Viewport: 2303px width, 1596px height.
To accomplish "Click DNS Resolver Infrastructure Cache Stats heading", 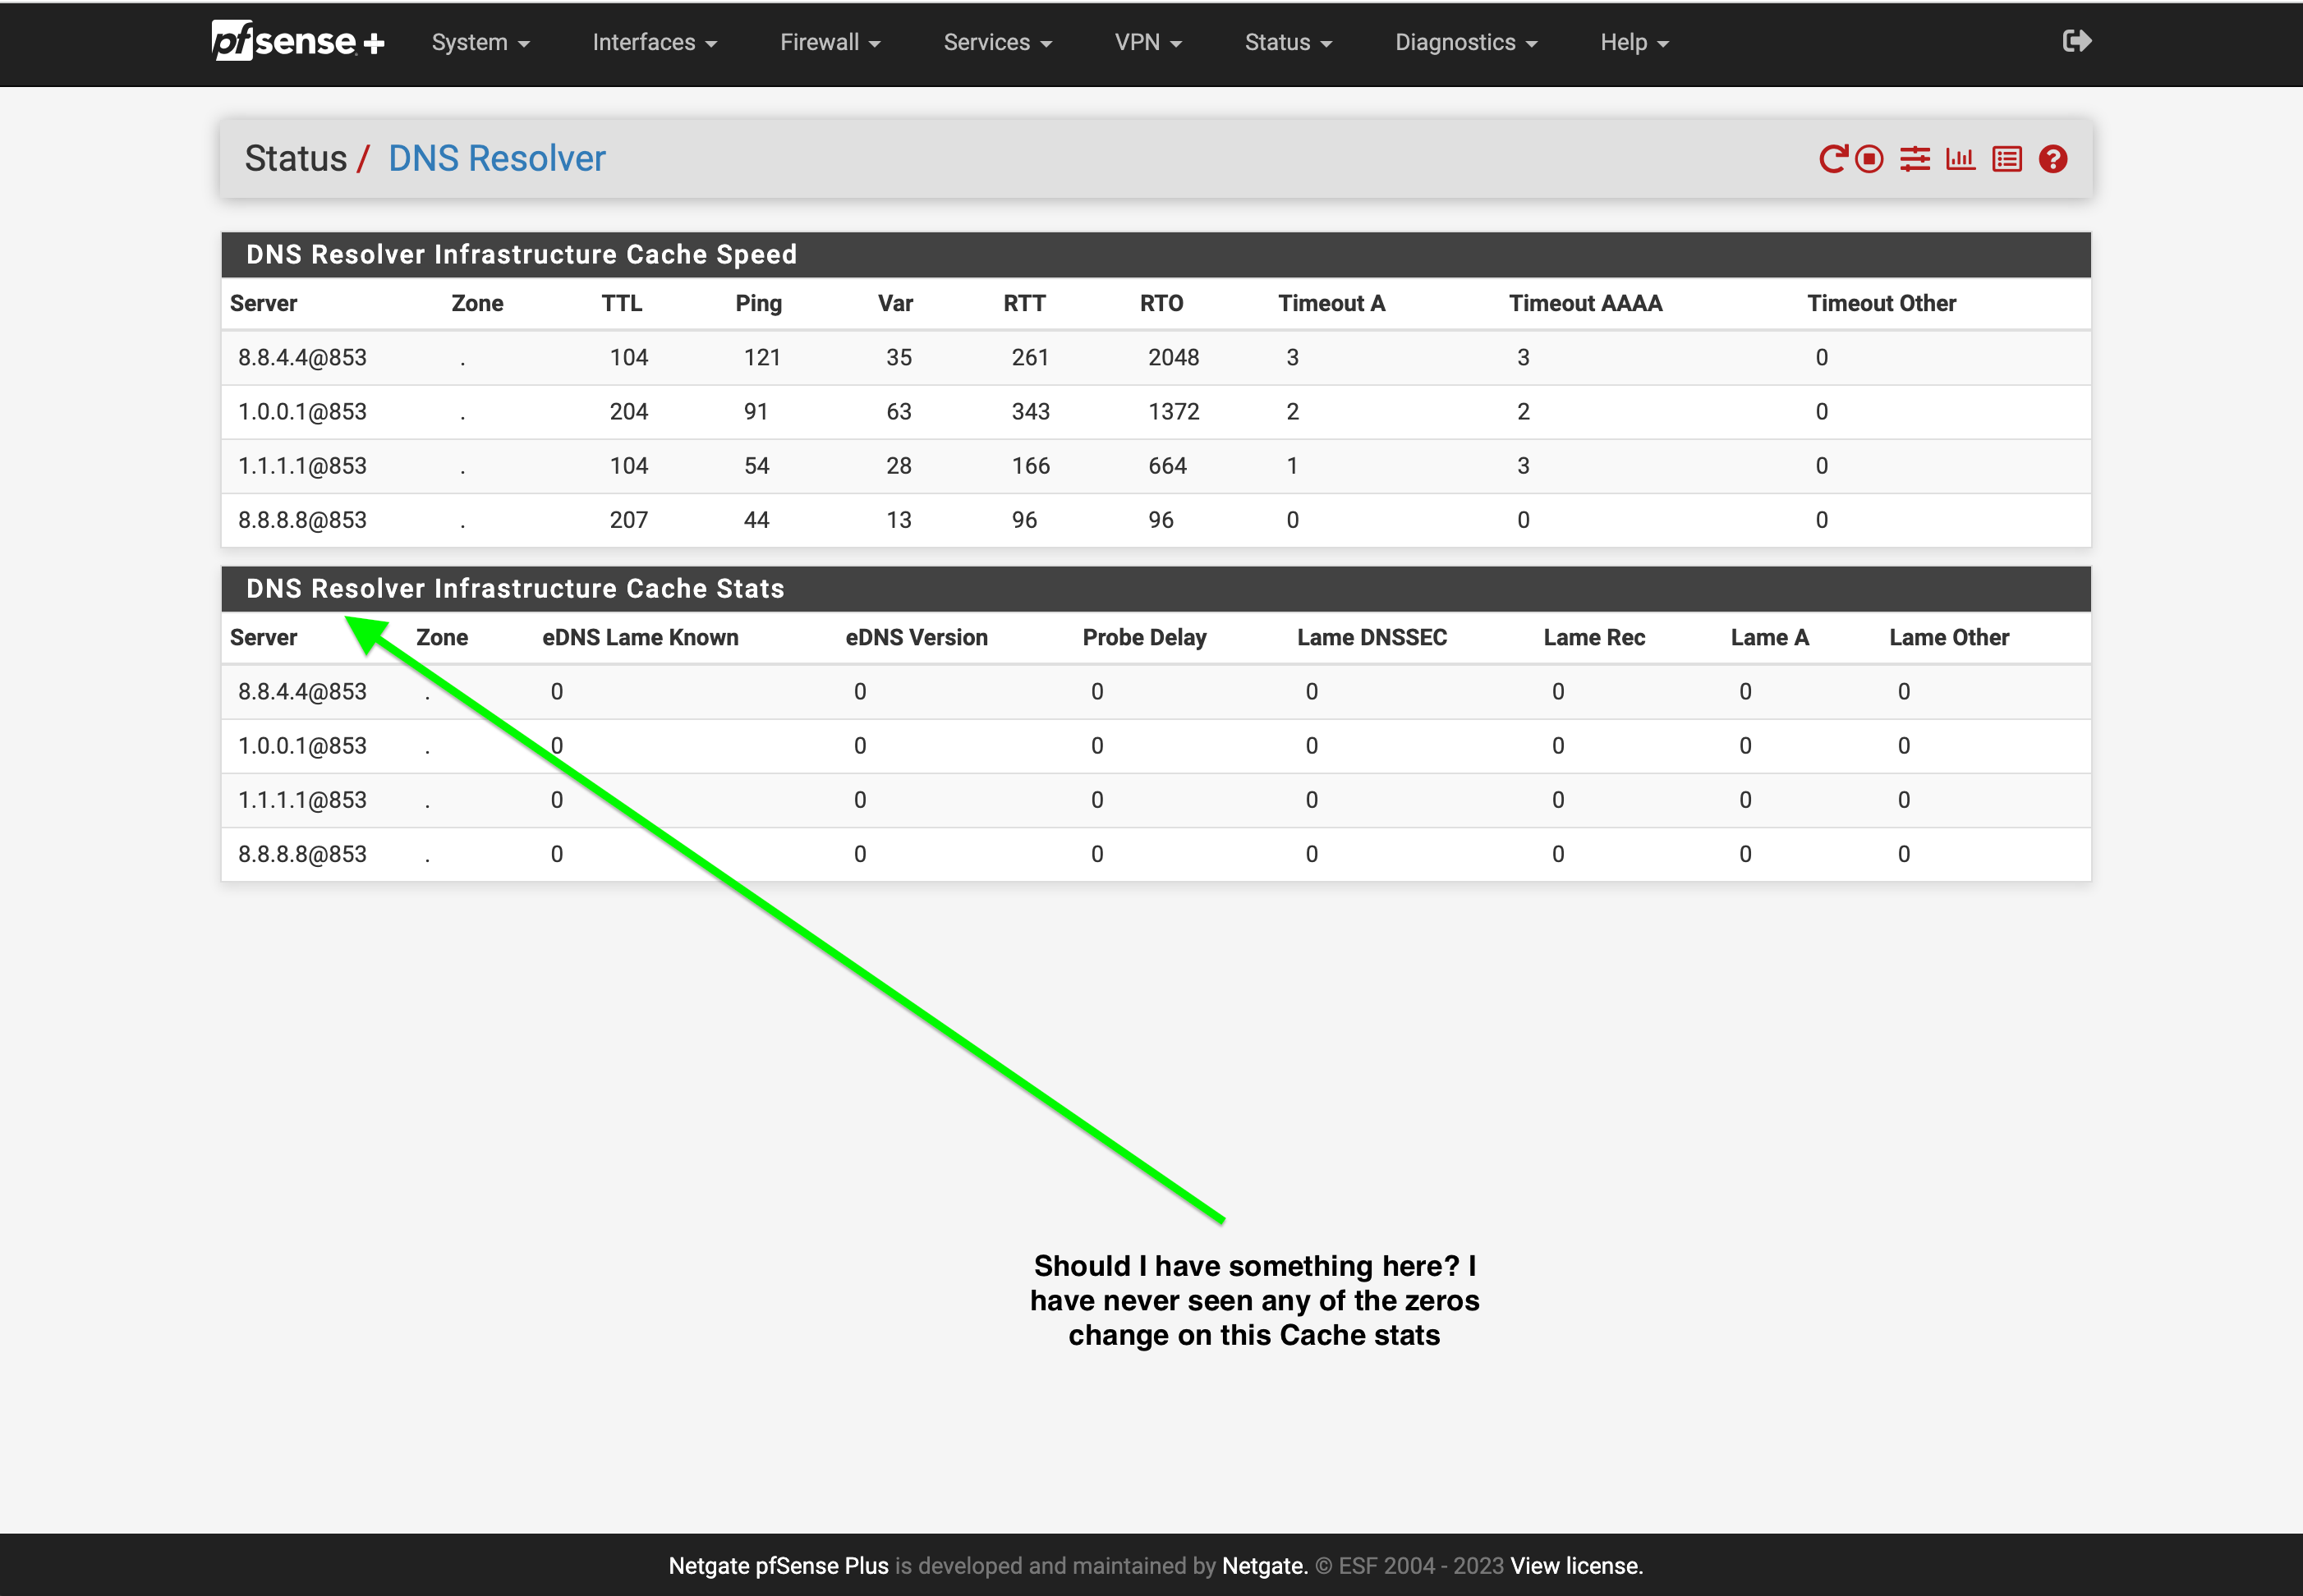I will click(515, 588).
